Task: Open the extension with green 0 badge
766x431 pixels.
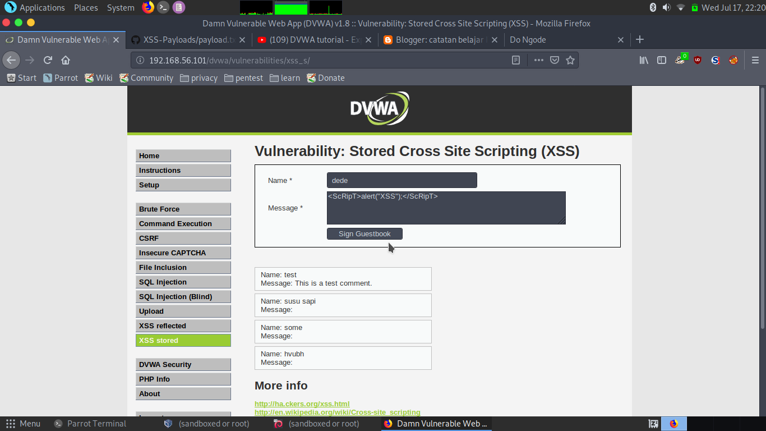Action: pyautogui.click(x=681, y=59)
